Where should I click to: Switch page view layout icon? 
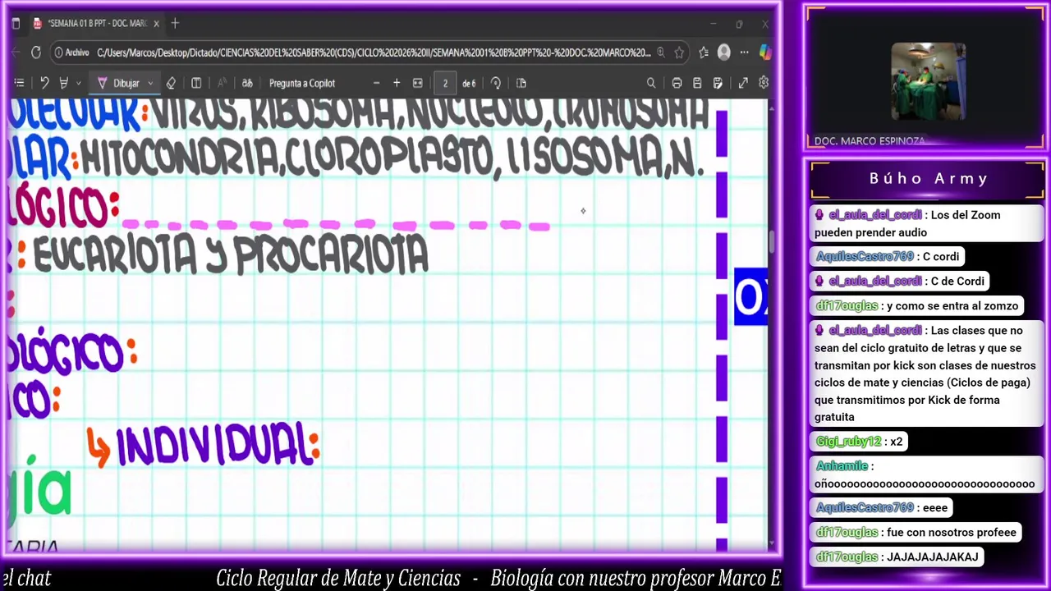521,83
